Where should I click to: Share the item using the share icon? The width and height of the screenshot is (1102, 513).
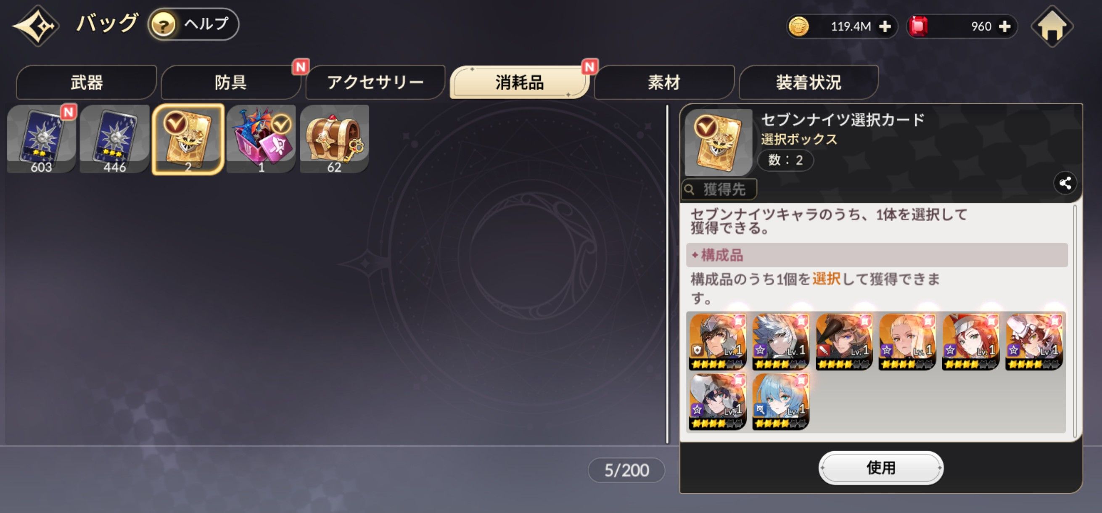[1065, 183]
